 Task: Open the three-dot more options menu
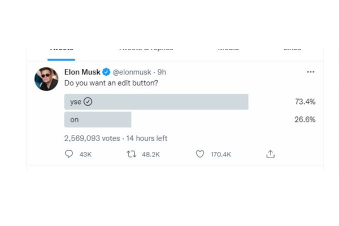(310, 72)
